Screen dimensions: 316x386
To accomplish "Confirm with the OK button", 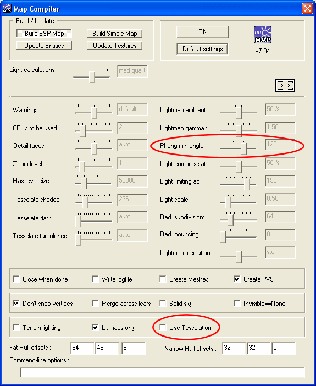I will [203, 32].
